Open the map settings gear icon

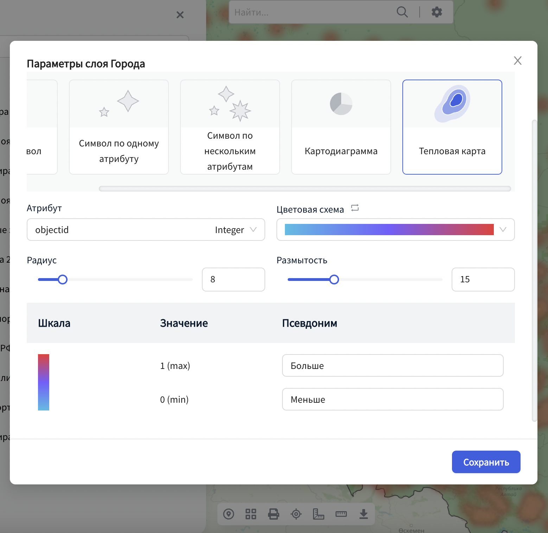click(x=437, y=12)
